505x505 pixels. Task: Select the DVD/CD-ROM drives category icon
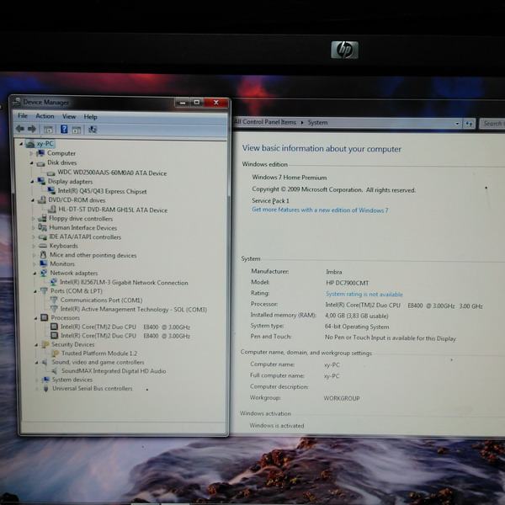(41, 200)
